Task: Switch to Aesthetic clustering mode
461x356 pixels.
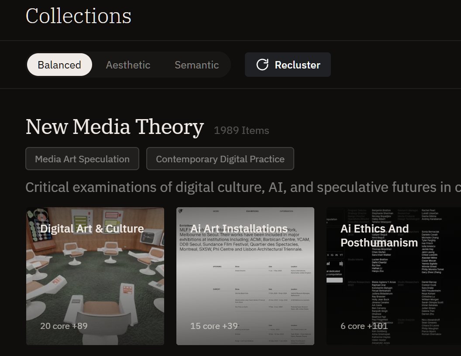Action: pyautogui.click(x=128, y=65)
